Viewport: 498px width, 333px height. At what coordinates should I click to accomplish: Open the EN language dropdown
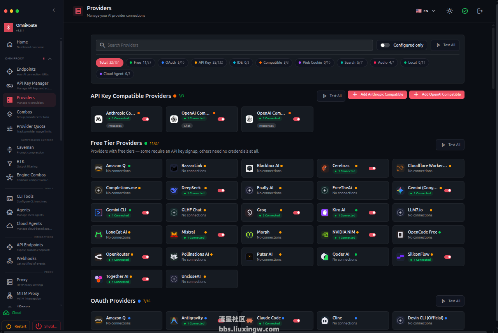pos(426,11)
